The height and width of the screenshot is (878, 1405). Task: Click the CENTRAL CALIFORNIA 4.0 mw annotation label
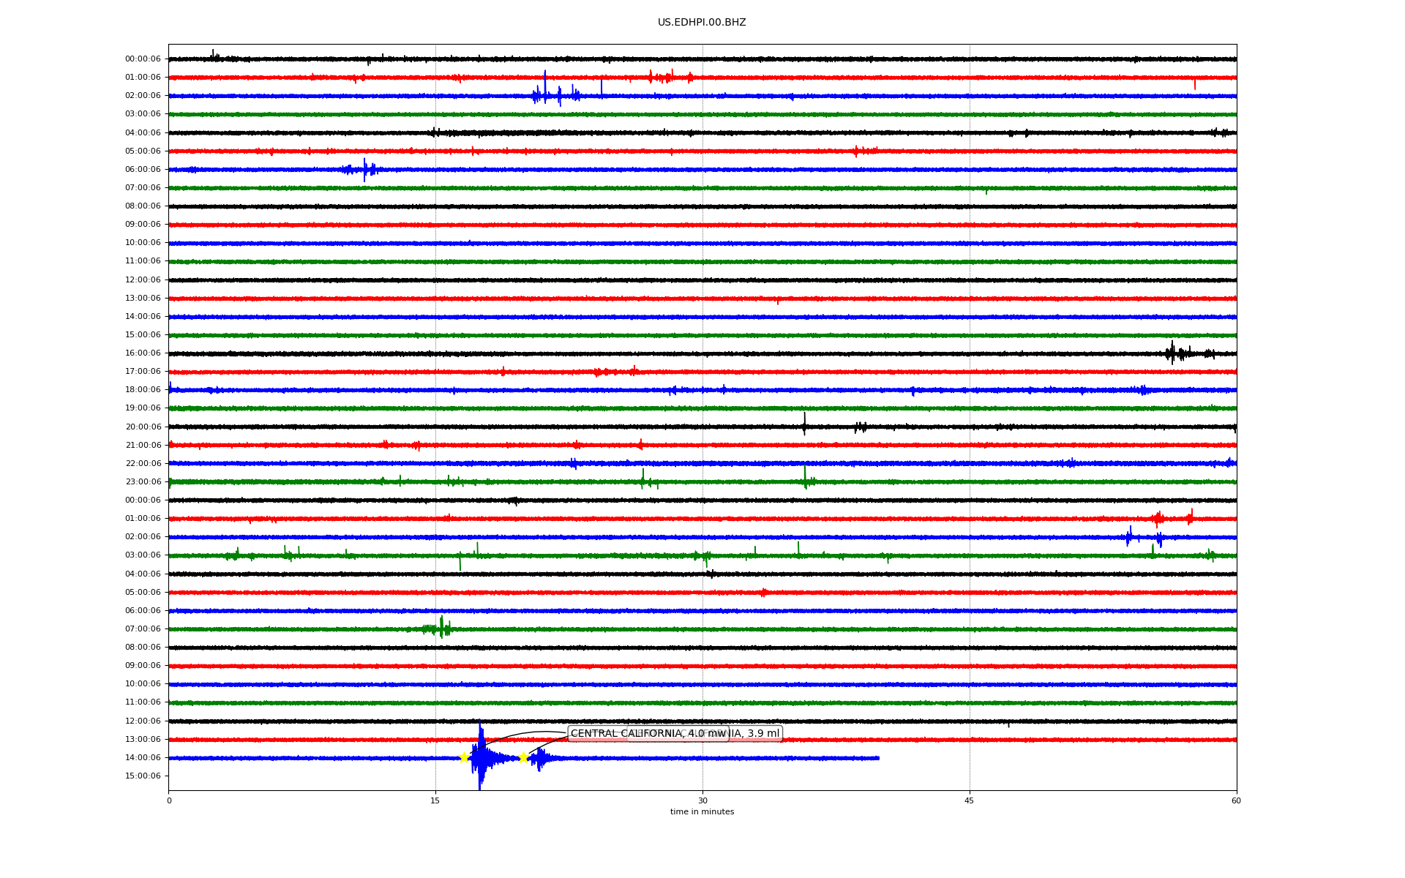click(x=622, y=733)
